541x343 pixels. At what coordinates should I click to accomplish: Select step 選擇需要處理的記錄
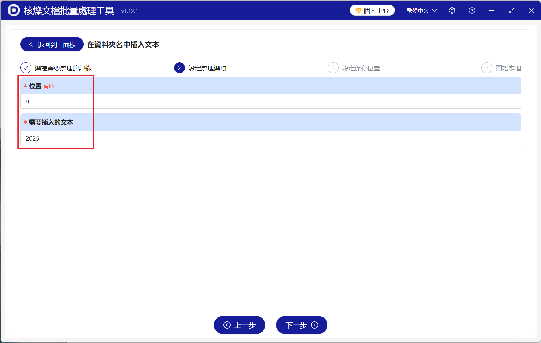point(63,68)
